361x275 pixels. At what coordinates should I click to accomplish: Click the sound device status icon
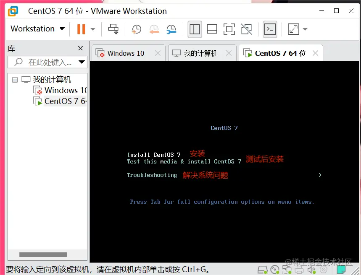pos(311,270)
